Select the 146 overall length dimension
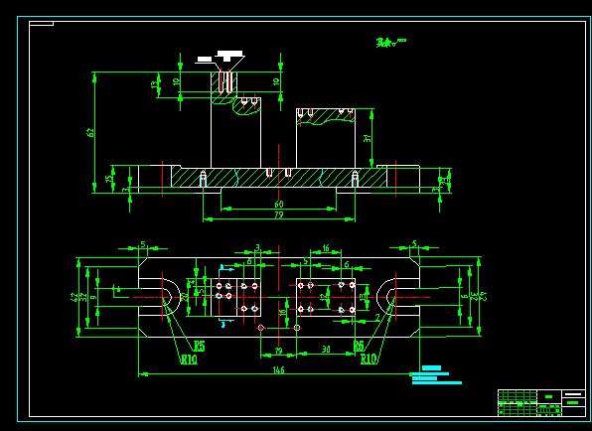This screenshot has height=431, width=592. (x=279, y=370)
